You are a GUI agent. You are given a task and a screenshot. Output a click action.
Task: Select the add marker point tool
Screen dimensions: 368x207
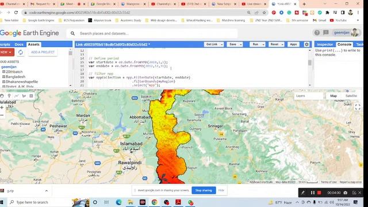(9, 96)
